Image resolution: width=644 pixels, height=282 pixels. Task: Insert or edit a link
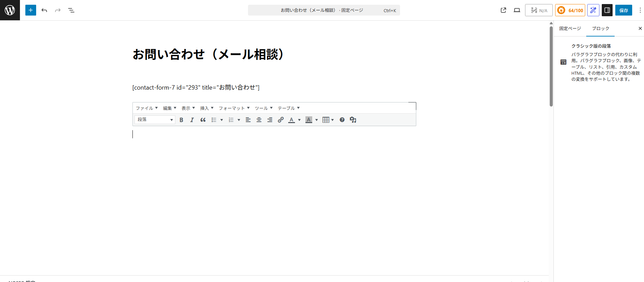280,120
